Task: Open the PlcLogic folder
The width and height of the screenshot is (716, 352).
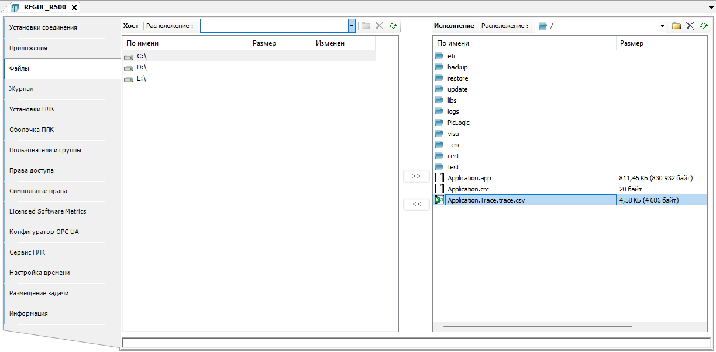Action: click(x=458, y=123)
